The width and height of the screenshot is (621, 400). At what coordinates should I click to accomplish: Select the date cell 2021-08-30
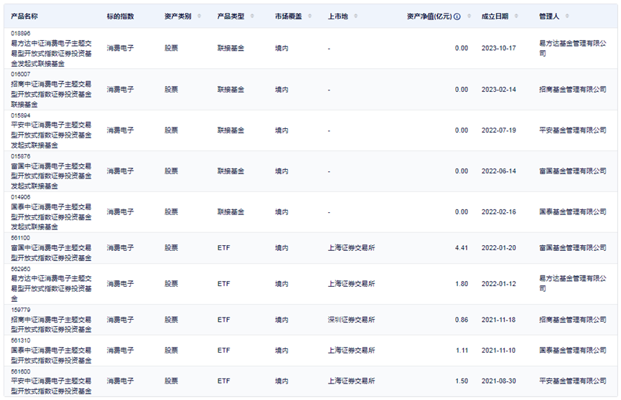point(499,381)
